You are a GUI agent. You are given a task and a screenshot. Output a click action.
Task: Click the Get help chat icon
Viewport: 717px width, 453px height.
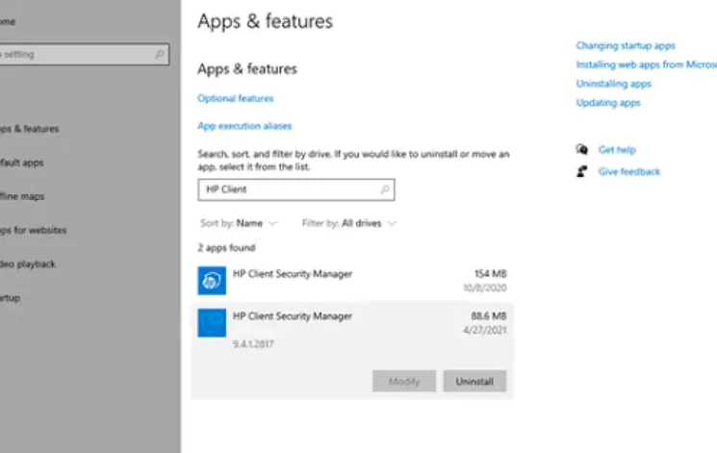coord(581,150)
